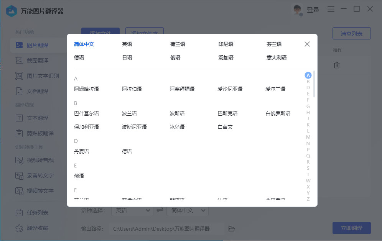The height and width of the screenshot is (241, 382).
Task: Open the 简体中文 target language dropdown
Action: pyautogui.click(x=188, y=210)
